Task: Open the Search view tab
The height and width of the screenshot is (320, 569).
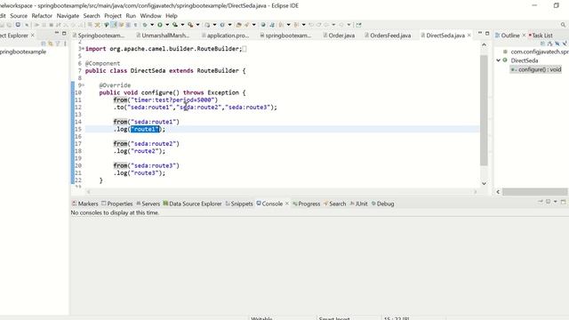Action: coord(334,204)
